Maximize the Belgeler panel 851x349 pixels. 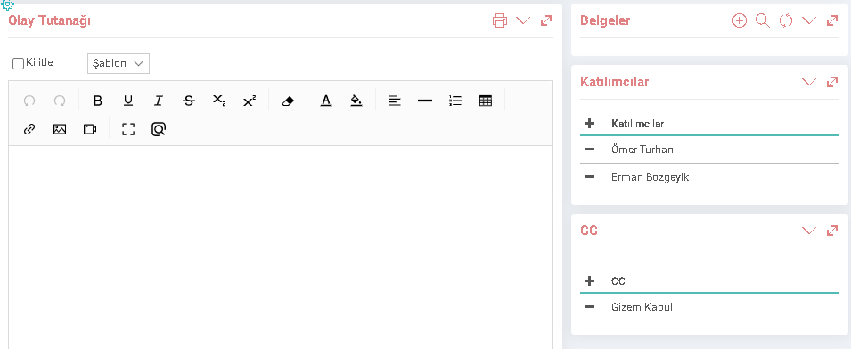click(832, 20)
